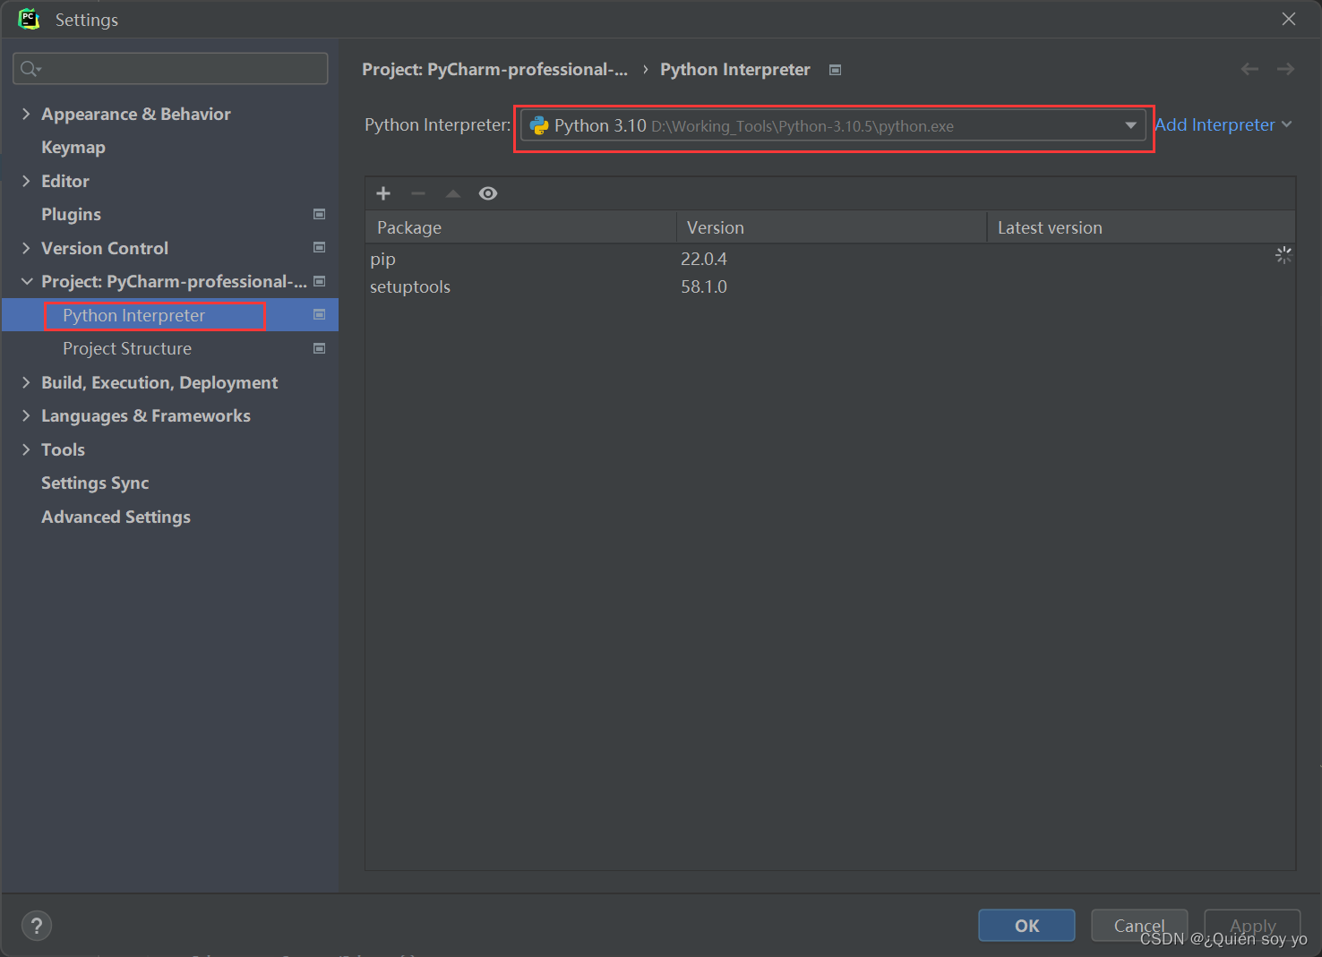Select Project Structure in the sidebar

(x=127, y=348)
